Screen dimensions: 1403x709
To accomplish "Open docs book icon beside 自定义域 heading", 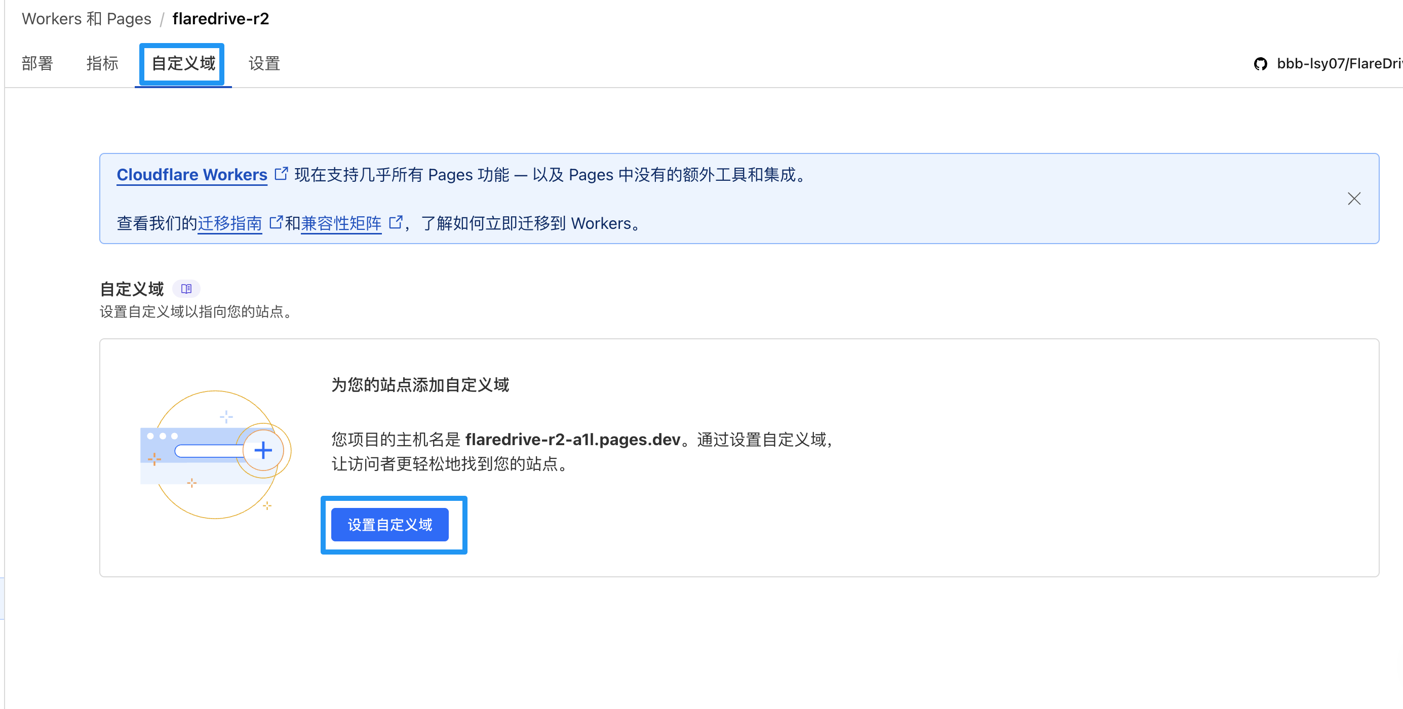I will [x=186, y=289].
